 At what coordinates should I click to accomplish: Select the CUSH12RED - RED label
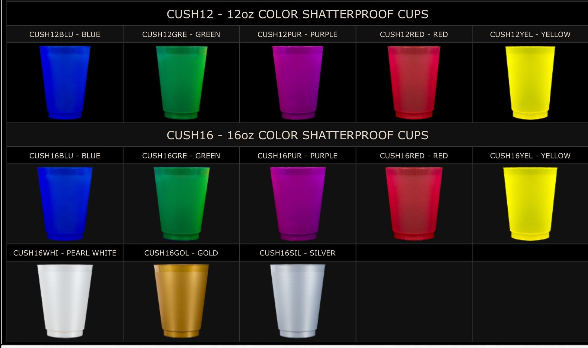[414, 34]
